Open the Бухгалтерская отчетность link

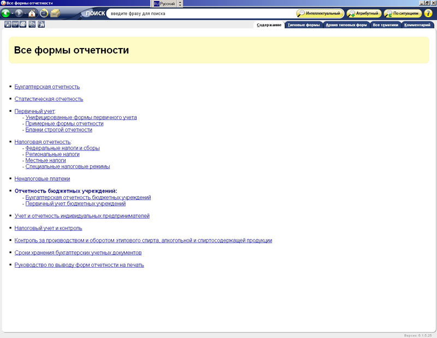(x=47, y=87)
